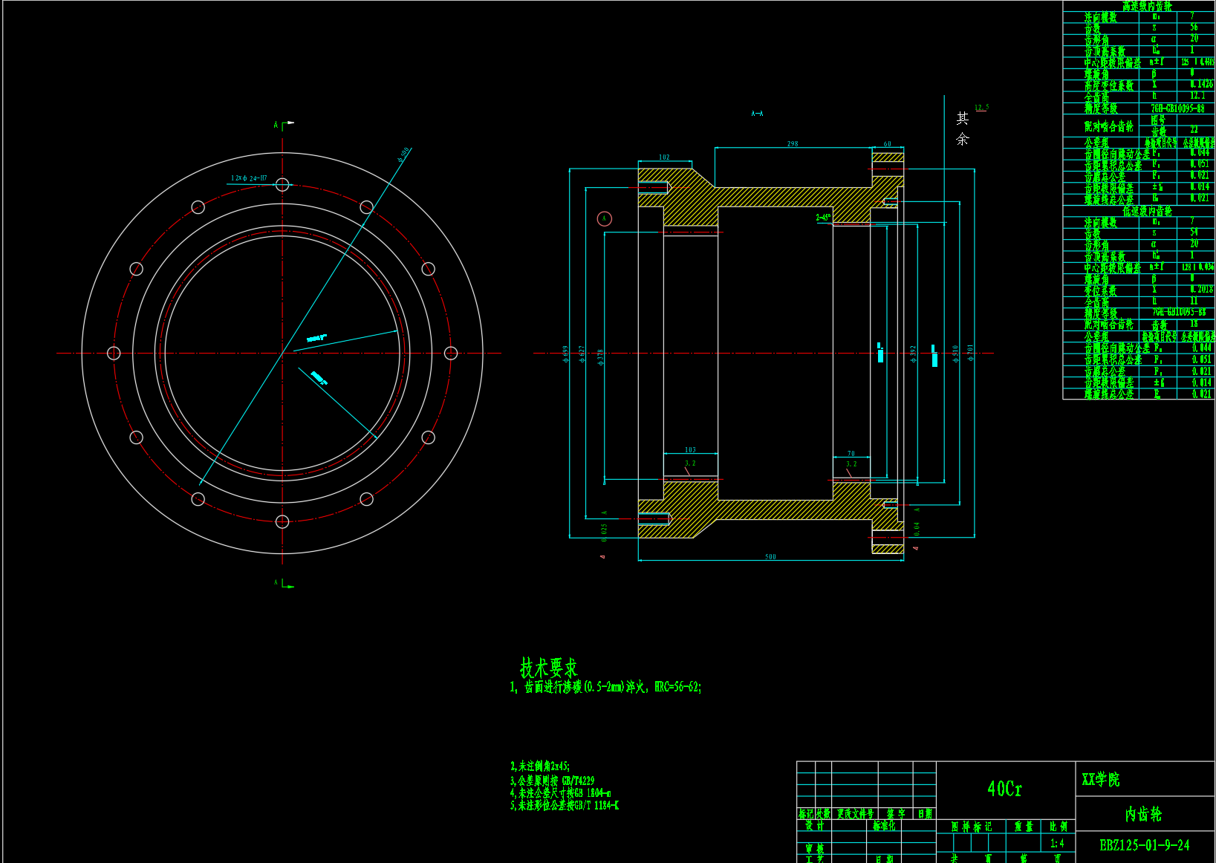This screenshot has height=863, width=1216.
Task: Click the 2-45° chamfer callout
Action: [x=823, y=218]
